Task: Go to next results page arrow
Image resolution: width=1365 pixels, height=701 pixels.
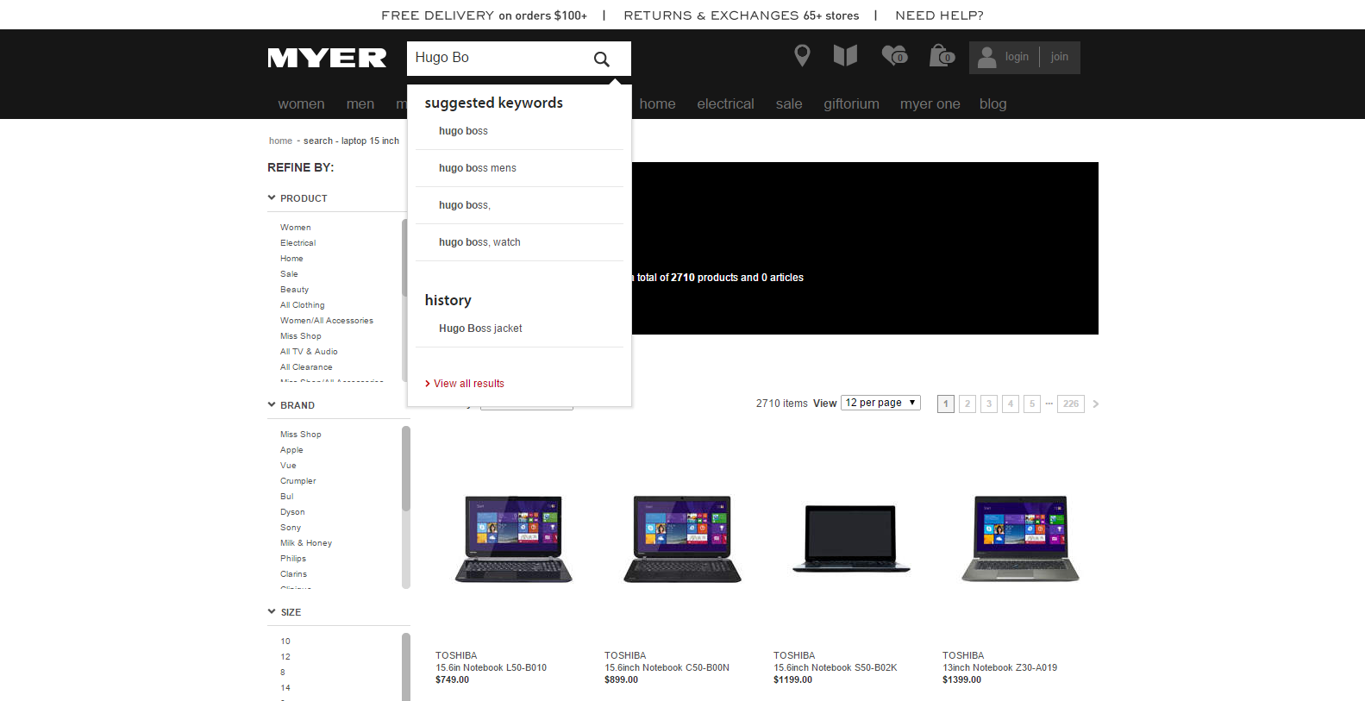Action: tap(1096, 404)
